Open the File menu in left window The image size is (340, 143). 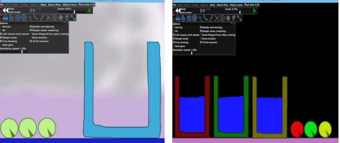click(x=2, y=5)
